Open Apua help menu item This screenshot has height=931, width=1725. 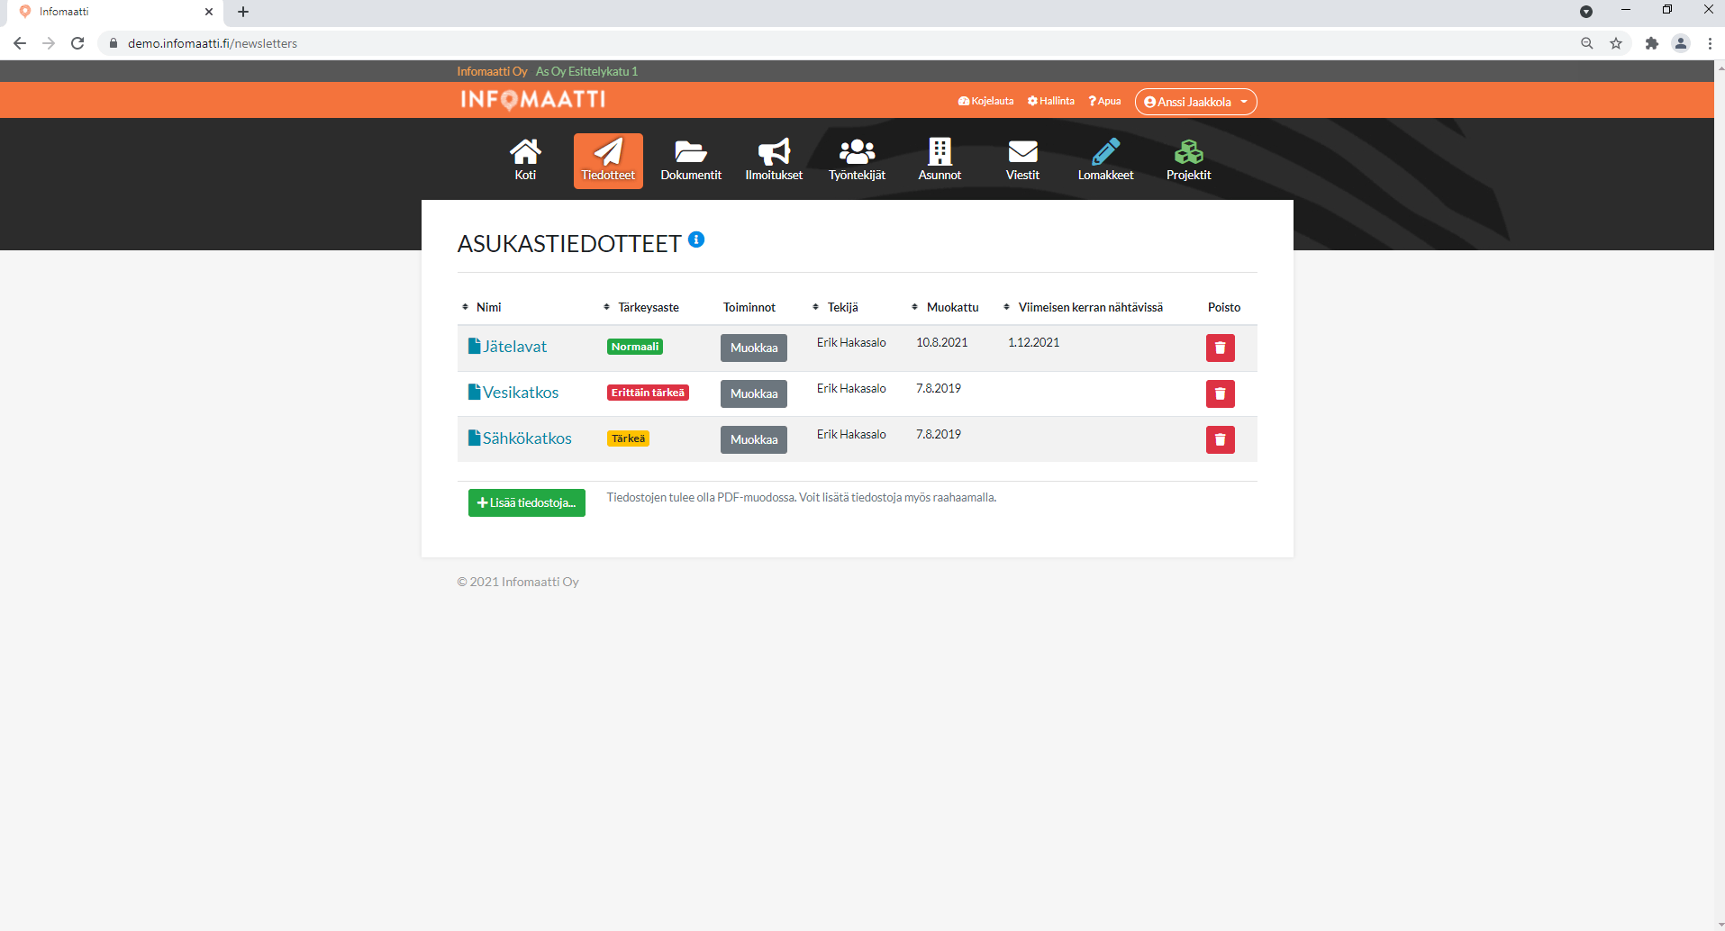click(x=1104, y=101)
